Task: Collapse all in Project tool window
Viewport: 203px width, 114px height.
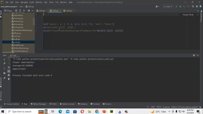Action: point(24,10)
